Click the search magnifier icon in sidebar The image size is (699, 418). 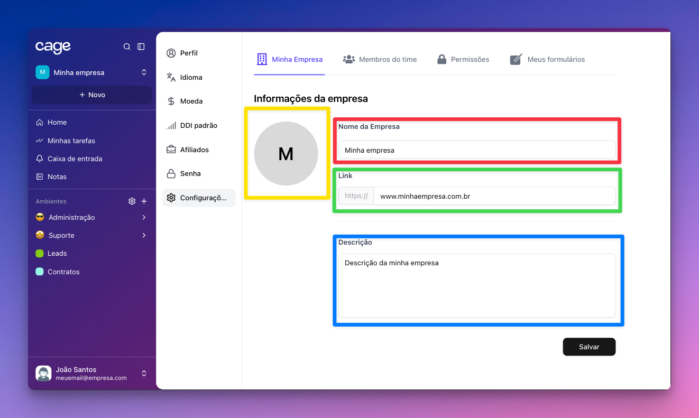[x=127, y=47]
